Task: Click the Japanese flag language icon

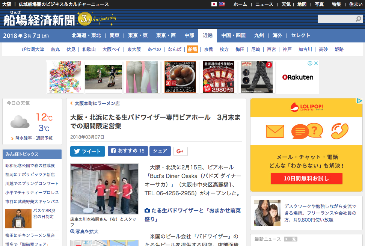Action: pyautogui.click(x=214, y=5)
